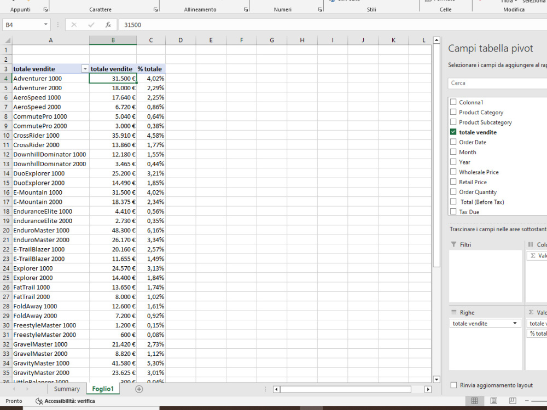Add a new sheet with plus button

tap(139, 389)
